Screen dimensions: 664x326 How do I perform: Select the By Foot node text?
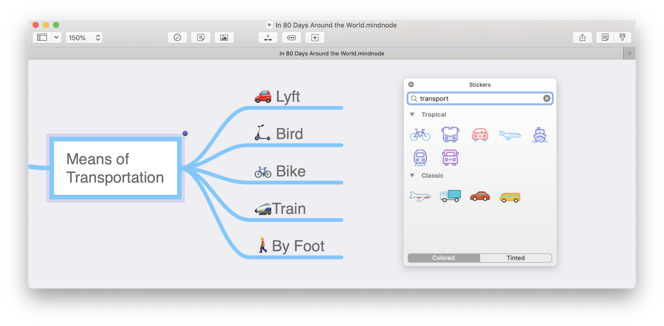[298, 246]
